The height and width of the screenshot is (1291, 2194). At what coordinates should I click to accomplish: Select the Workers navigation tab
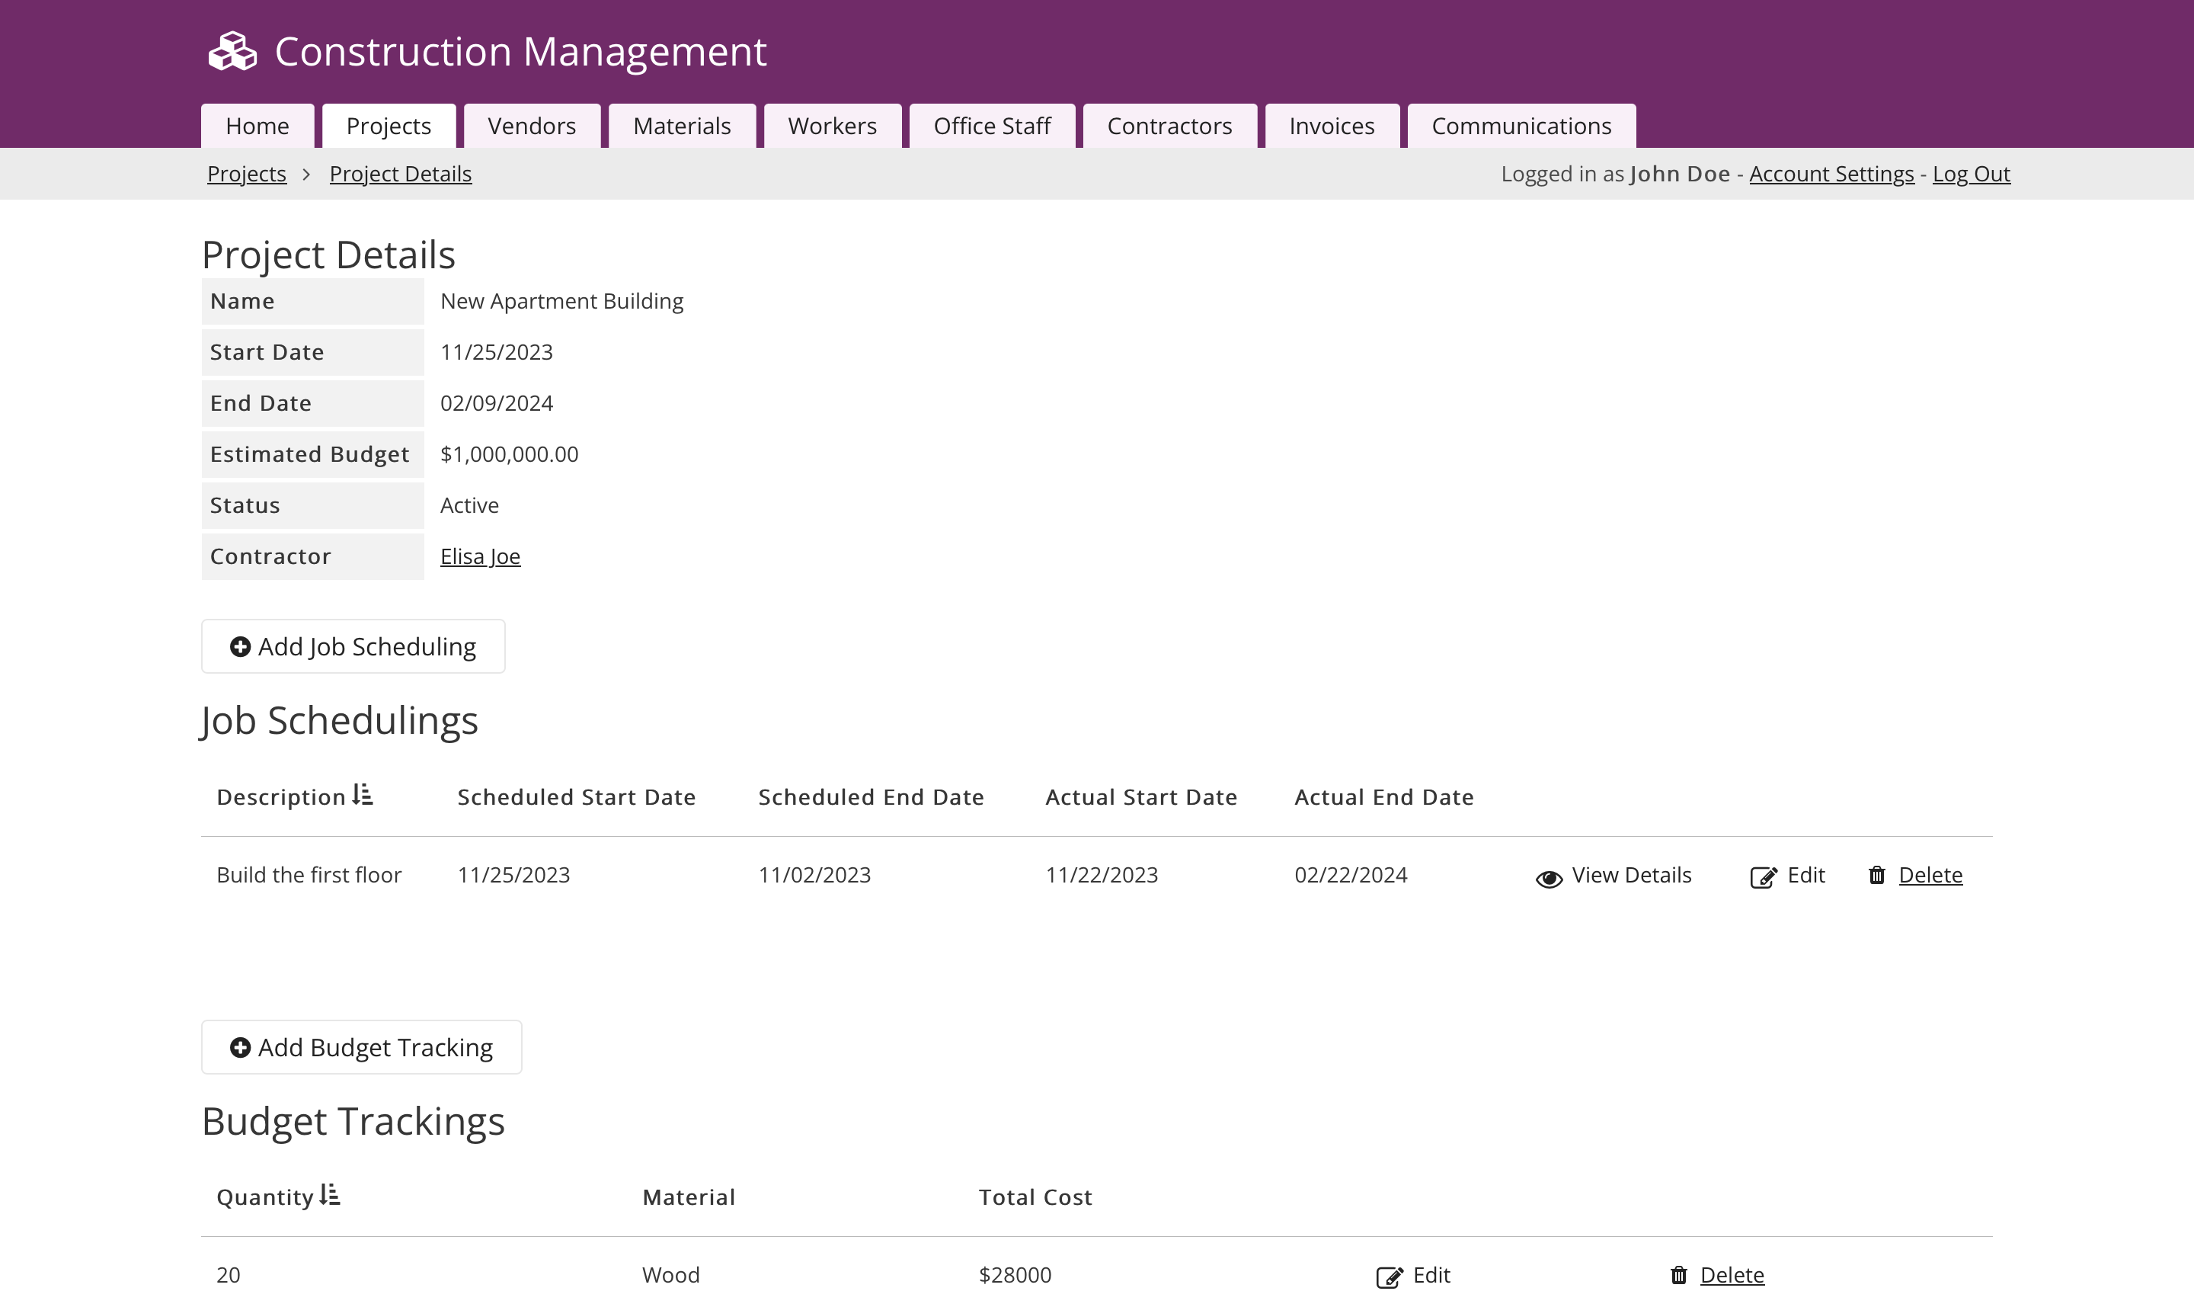pos(833,126)
